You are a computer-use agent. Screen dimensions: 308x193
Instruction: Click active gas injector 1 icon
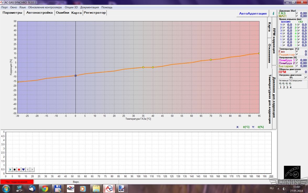pyautogui.click(x=280, y=84)
